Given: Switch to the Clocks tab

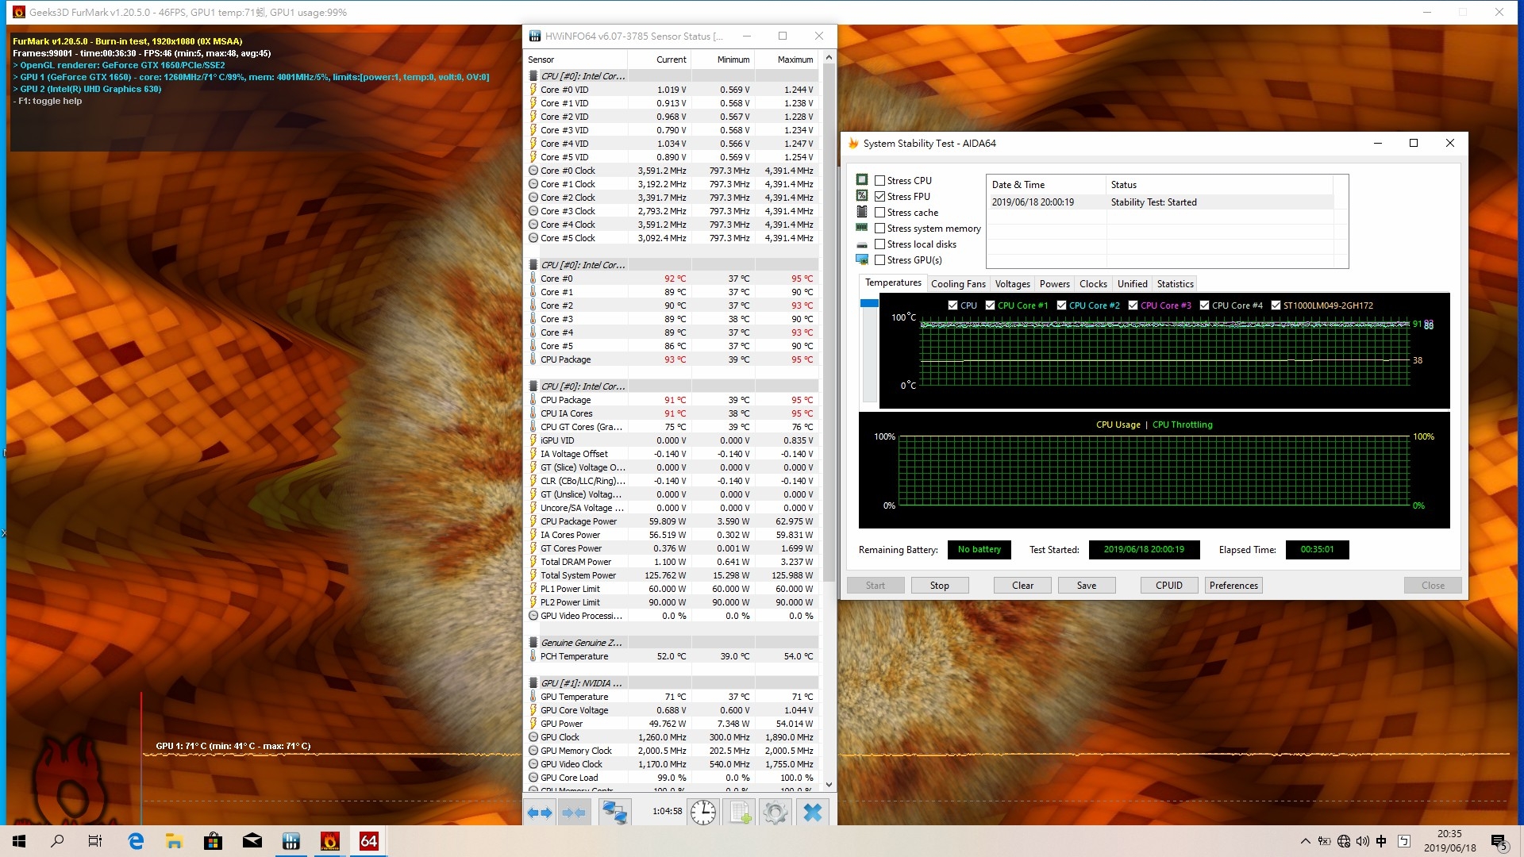Looking at the screenshot, I should click(x=1093, y=283).
